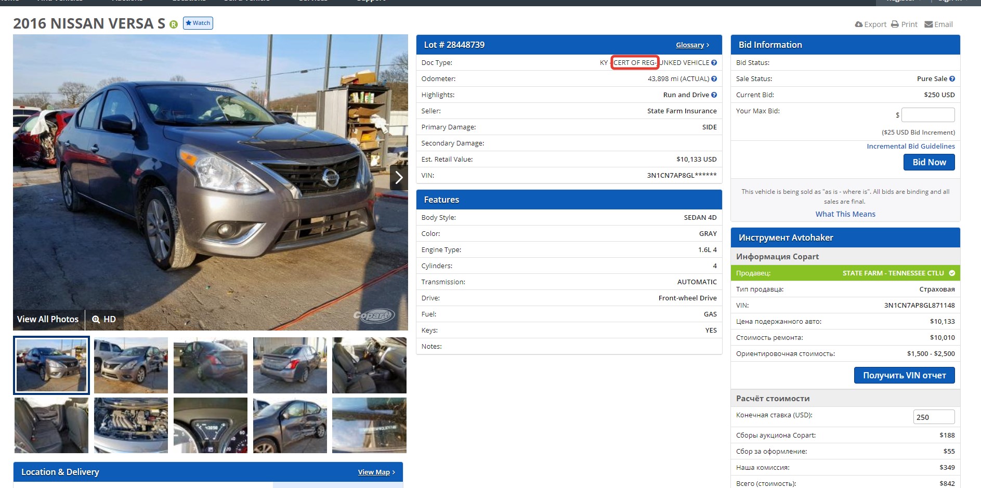Click seller State Farm Insurance text
981x488 pixels.
click(x=682, y=111)
